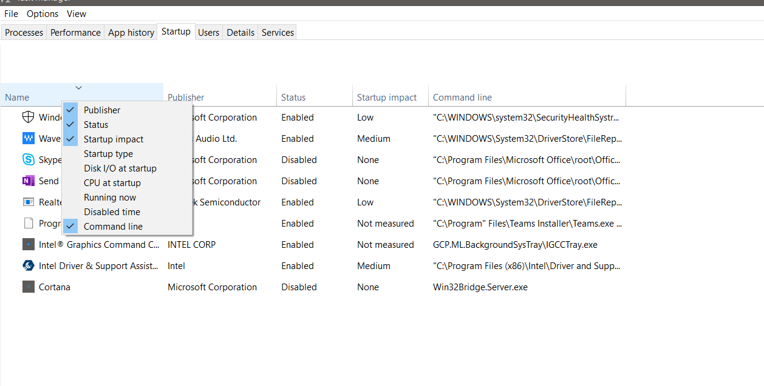The image size is (764, 386).
Task: Switch to the Performance tab
Action: (x=75, y=32)
